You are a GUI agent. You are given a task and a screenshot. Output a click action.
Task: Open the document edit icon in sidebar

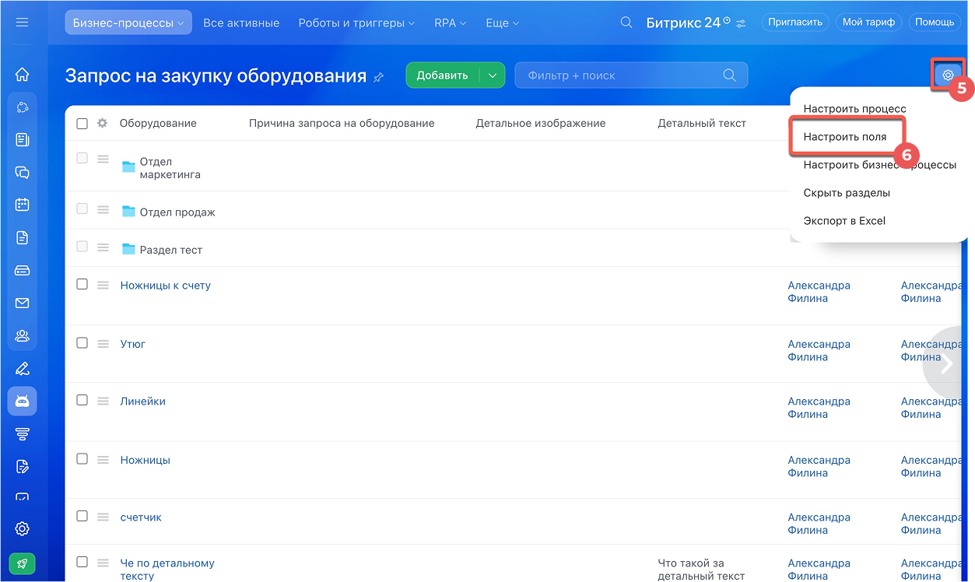pyautogui.click(x=22, y=467)
